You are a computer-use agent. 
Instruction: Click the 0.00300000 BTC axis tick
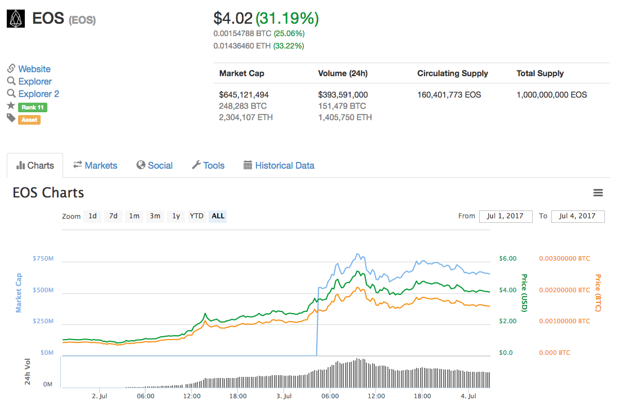tap(564, 258)
